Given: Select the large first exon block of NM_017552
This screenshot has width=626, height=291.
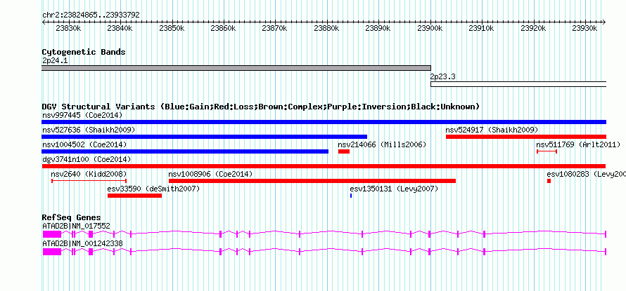Looking at the screenshot, I should pos(52,234).
